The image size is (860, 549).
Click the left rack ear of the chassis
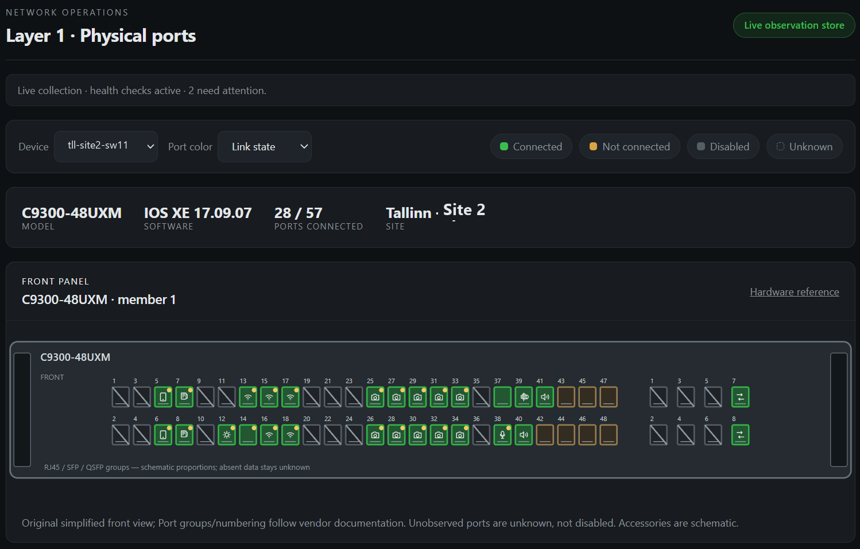22,410
